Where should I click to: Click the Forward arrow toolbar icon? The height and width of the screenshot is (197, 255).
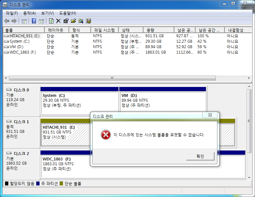(14, 21)
